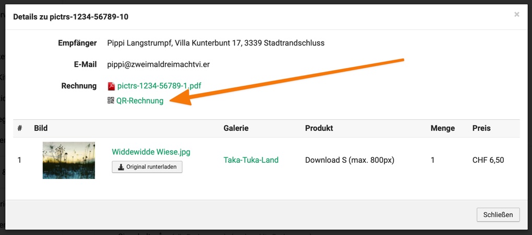Image resolution: width=532 pixels, height=235 pixels.
Task: Click the dialog title Details zu pictrs-1234-56789-10
Action: click(71, 17)
